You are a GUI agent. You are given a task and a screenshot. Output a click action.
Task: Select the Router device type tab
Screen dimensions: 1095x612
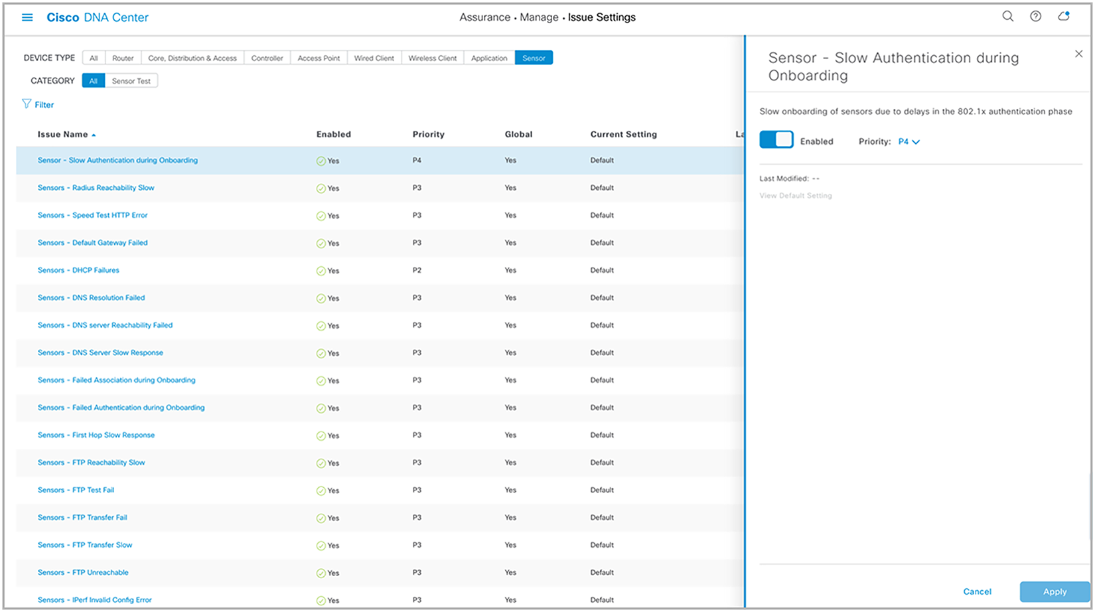tap(123, 58)
